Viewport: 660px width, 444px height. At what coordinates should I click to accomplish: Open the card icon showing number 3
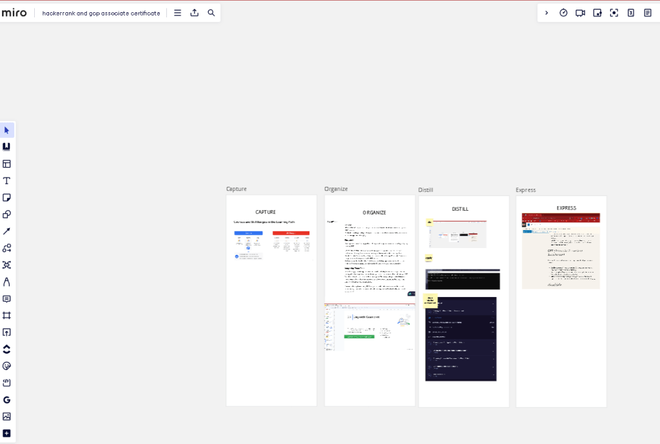[x=631, y=13]
